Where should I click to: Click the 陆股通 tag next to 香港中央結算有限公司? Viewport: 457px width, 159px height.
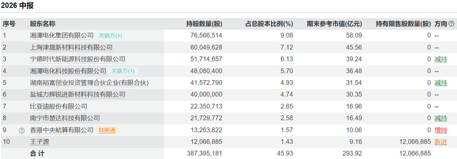(107, 130)
